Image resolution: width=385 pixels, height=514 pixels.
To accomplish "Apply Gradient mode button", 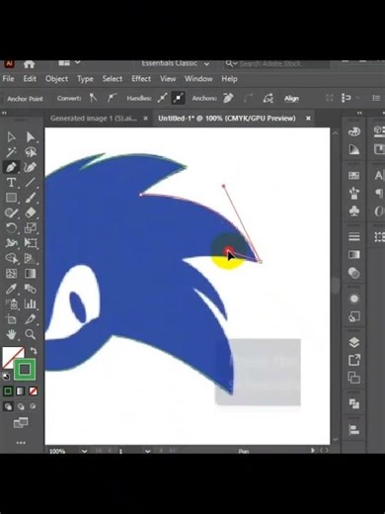I will coord(21,391).
